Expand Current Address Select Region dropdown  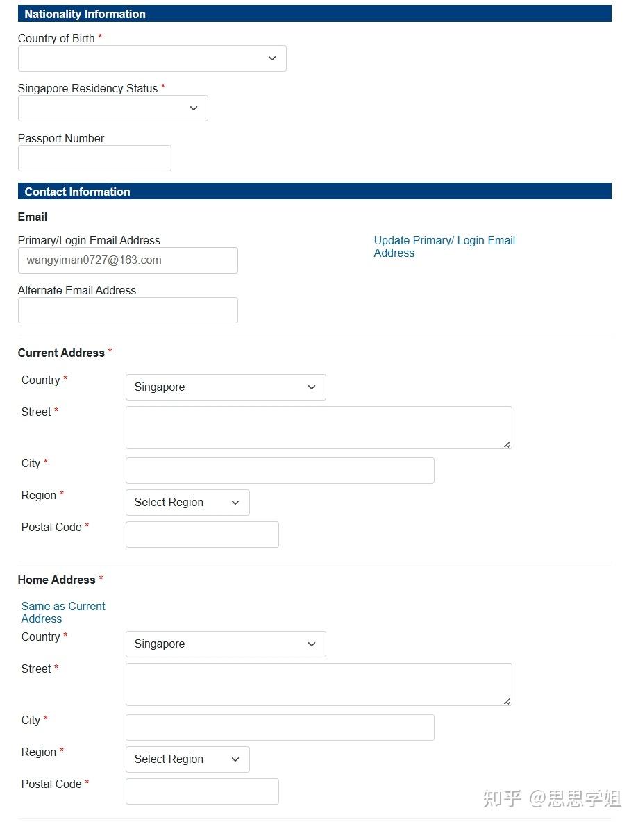[x=187, y=503]
